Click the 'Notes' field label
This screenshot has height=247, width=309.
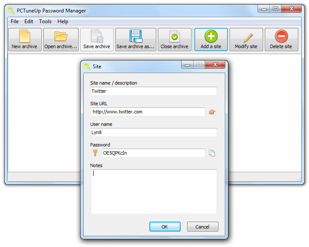pos(96,165)
